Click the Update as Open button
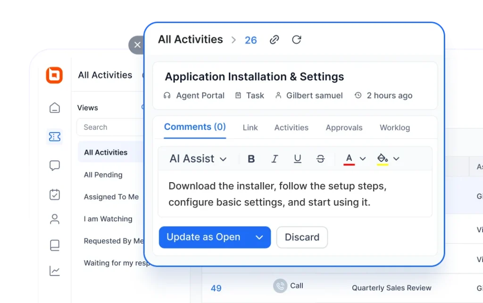The image size is (483, 303). 203,237
